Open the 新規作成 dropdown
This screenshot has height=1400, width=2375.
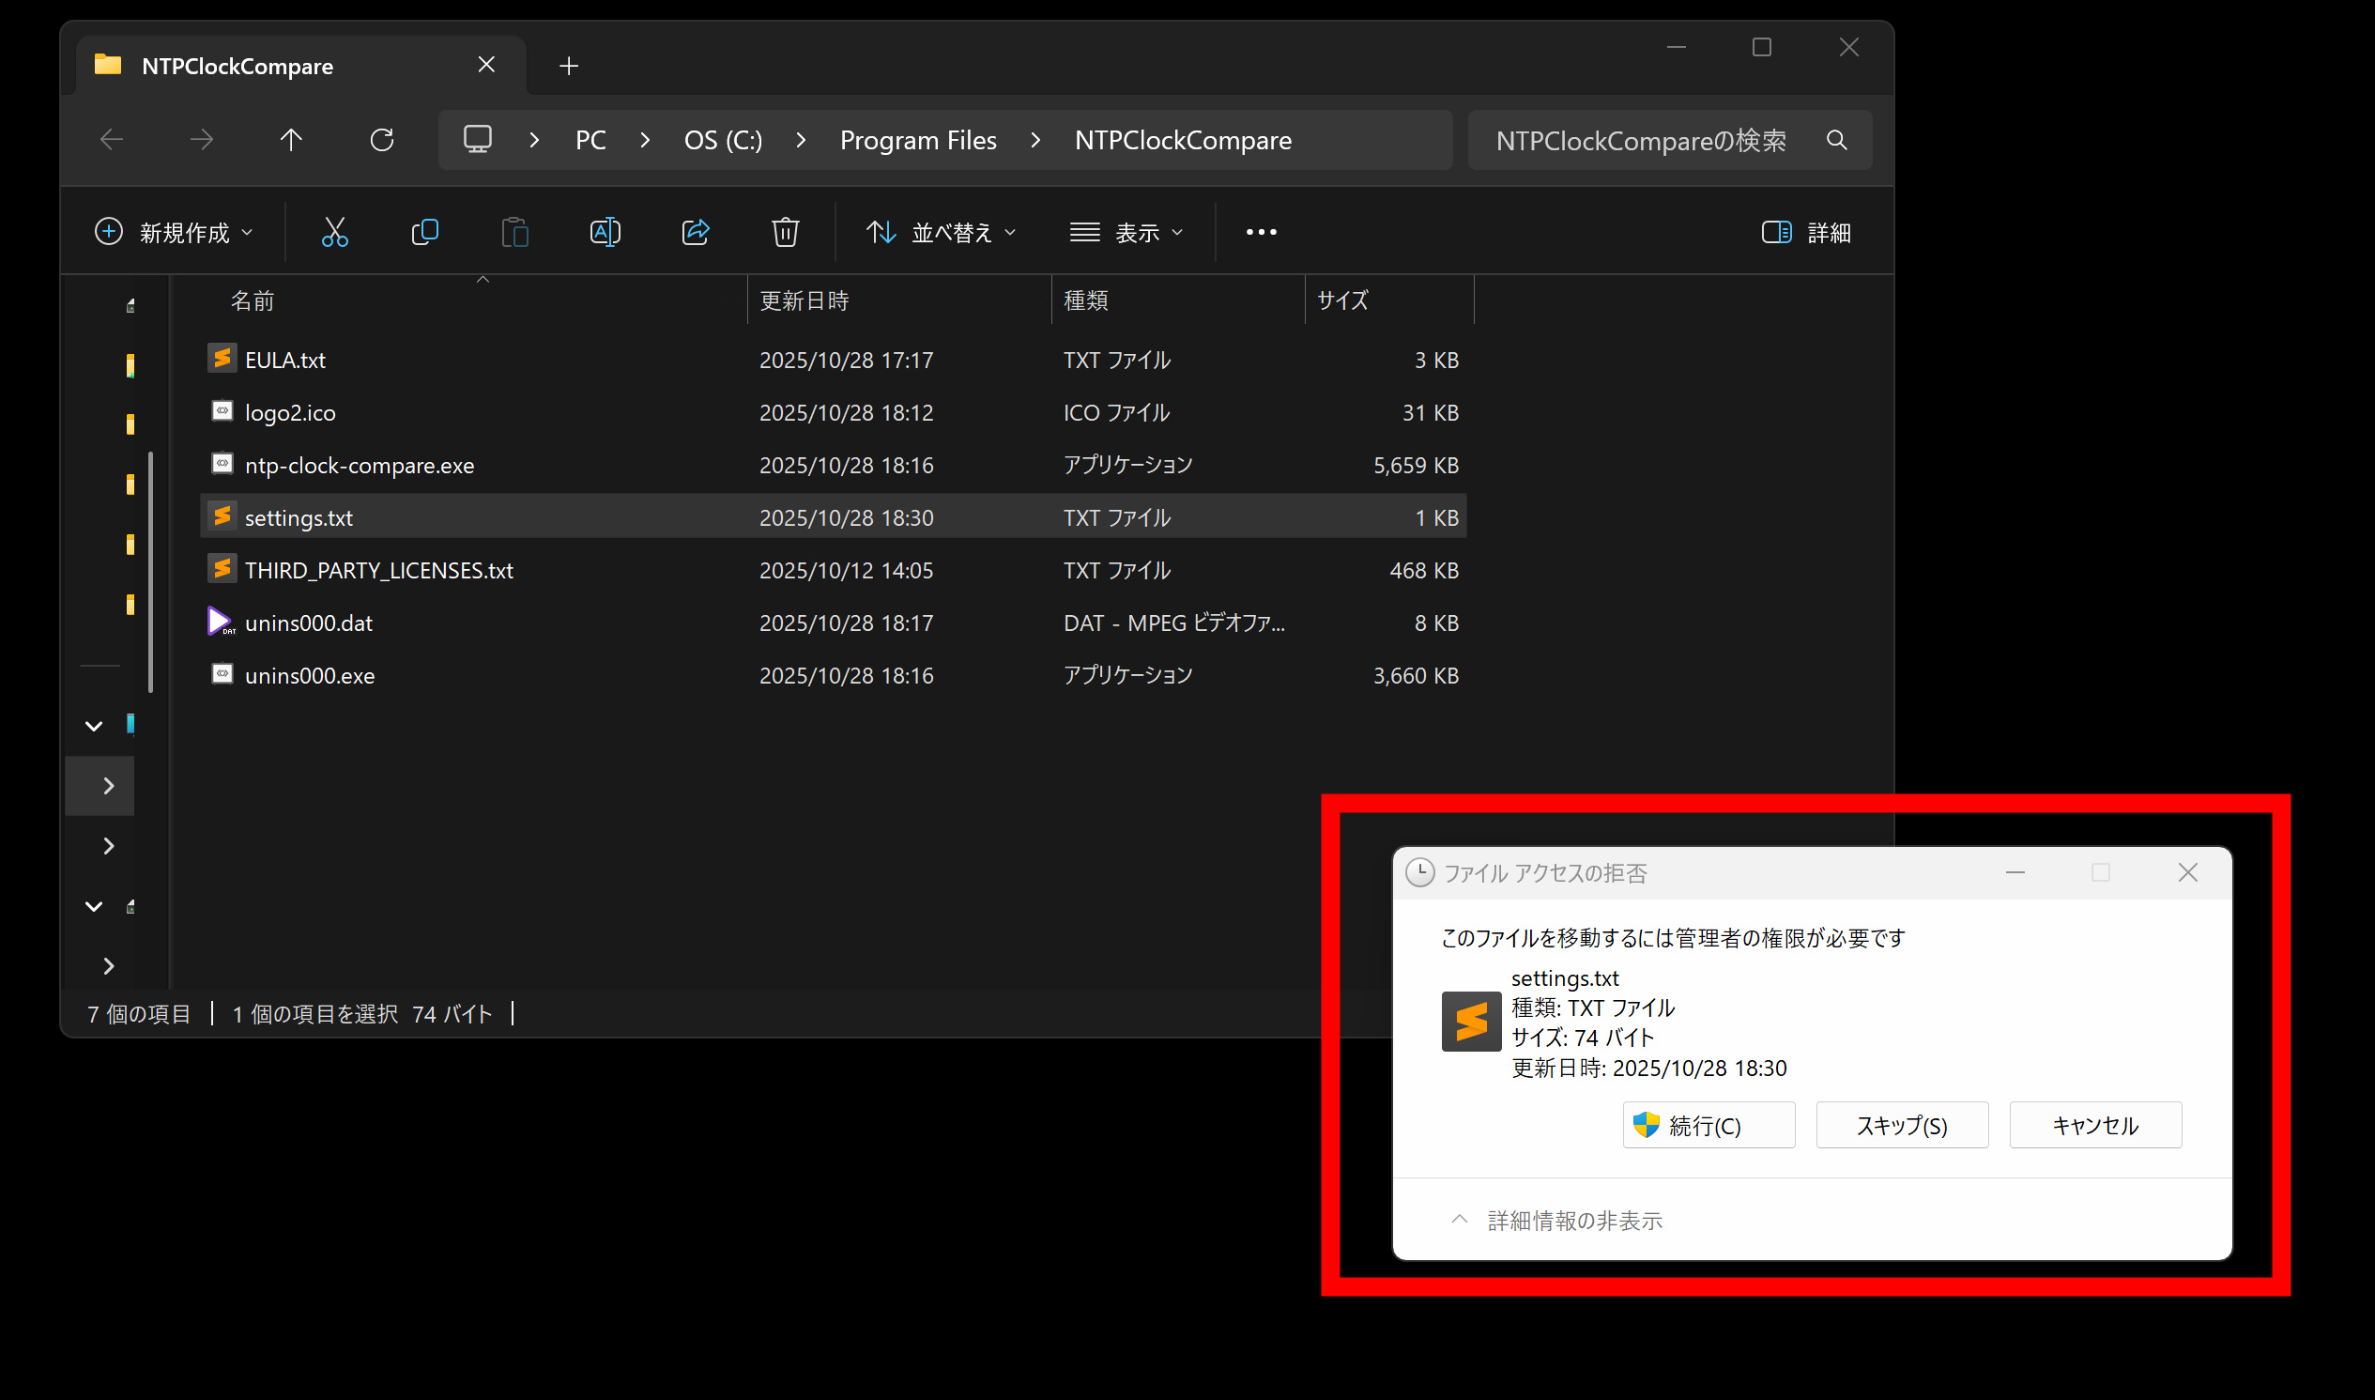coord(175,232)
